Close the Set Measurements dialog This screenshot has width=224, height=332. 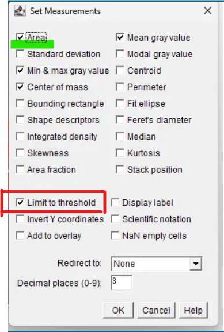pyautogui.click(x=208, y=10)
